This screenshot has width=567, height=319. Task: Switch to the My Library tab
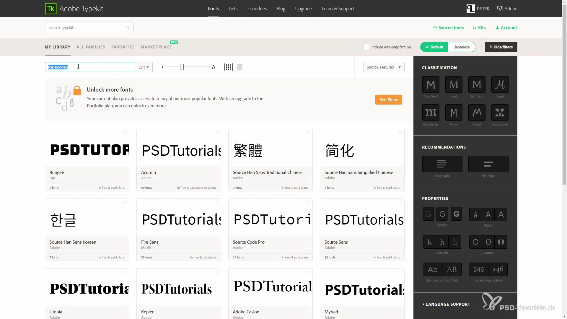click(x=58, y=47)
